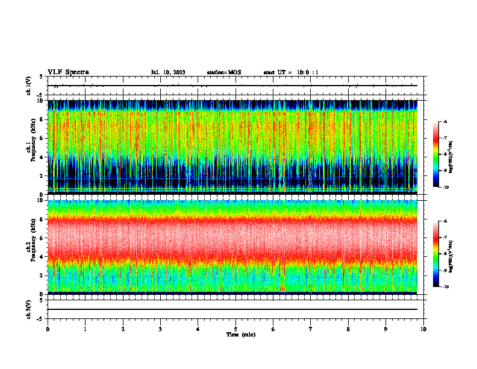Click the "start UT = 10:0 :1" text
The image size is (477, 369).
coord(291,72)
